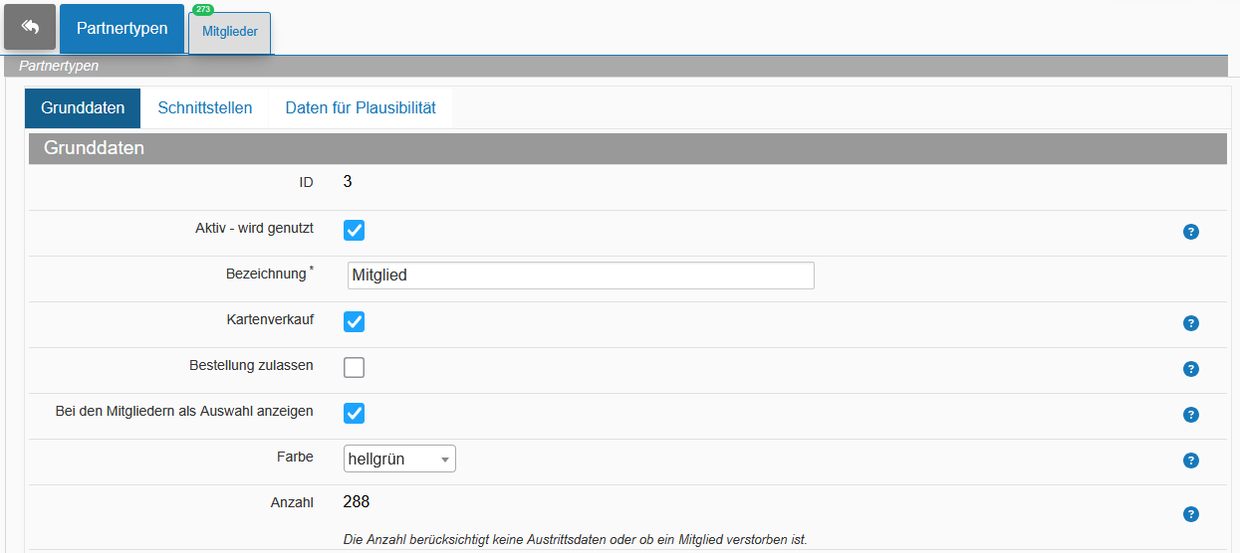Open the Daten für Plausibilität tab
The height and width of the screenshot is (553, 1240).
(x=361, y=107)
